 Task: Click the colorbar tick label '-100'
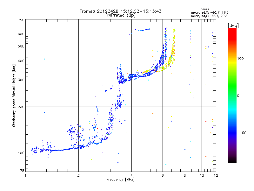[242, 133]
